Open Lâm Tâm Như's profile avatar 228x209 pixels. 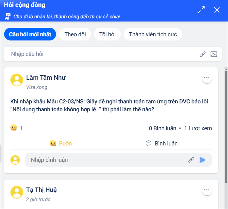(x=17, y=80)
